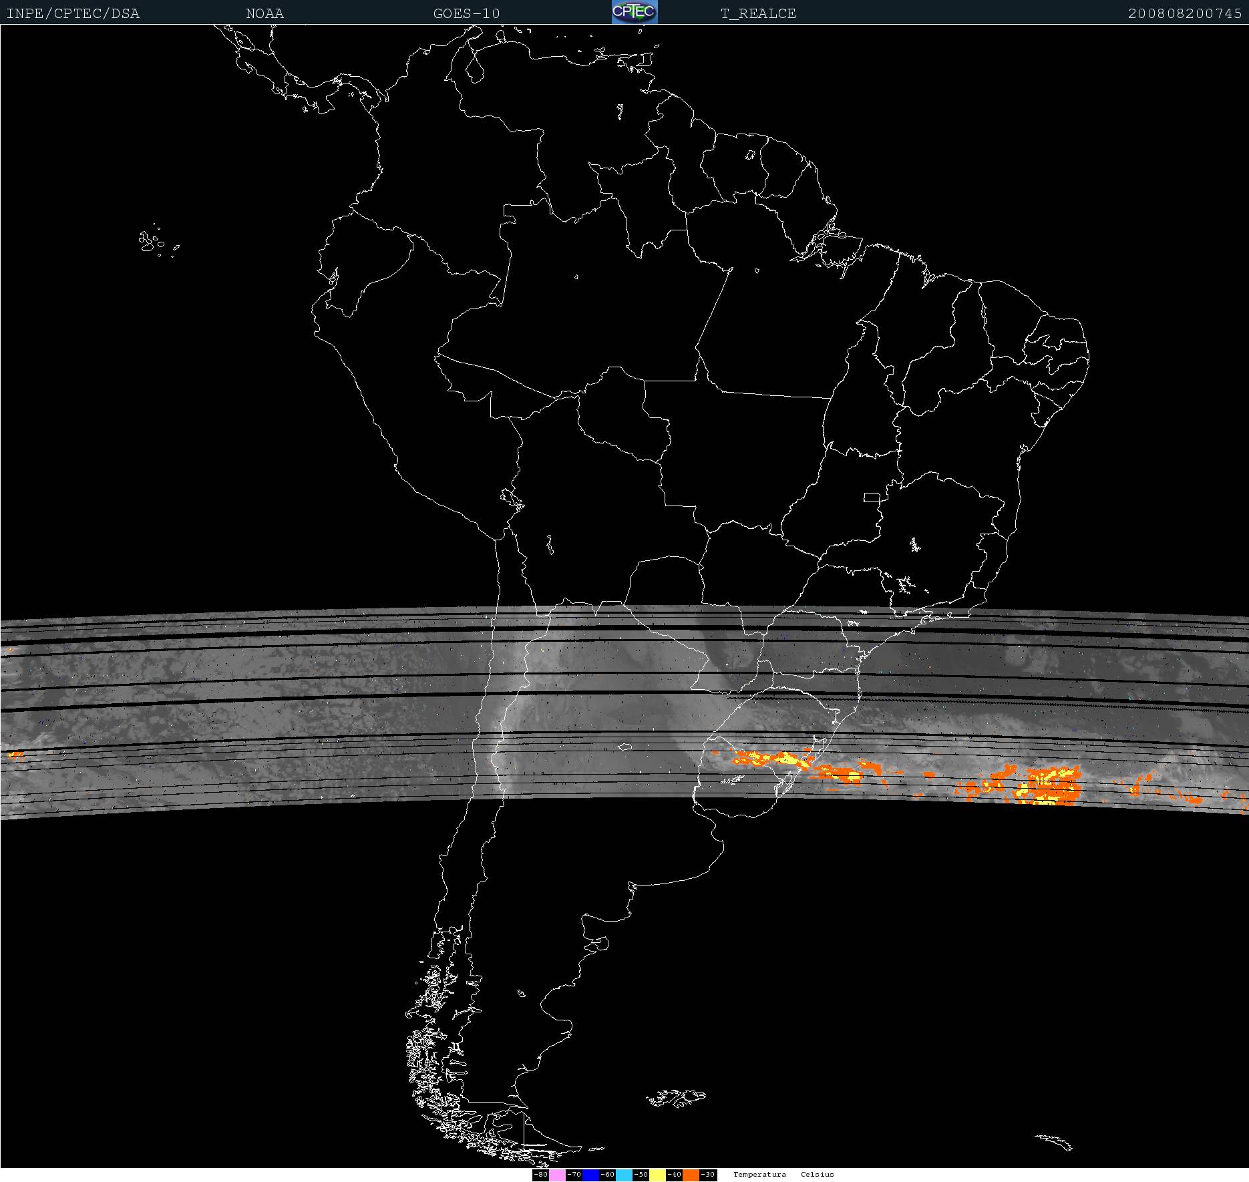Click the light blue legend swatch

[x=624, y=1175]
